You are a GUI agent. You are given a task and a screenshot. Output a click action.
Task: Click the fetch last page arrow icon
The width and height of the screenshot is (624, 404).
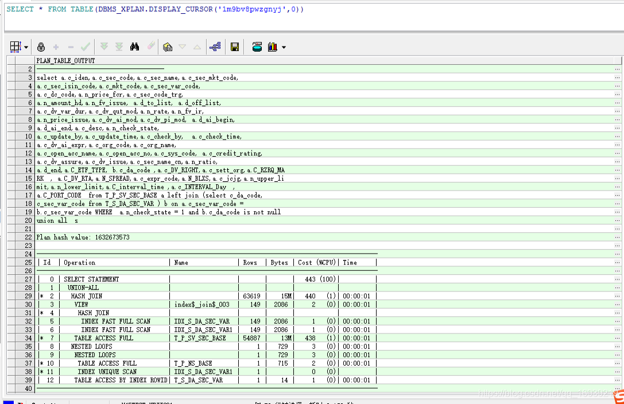click(119, 47)
